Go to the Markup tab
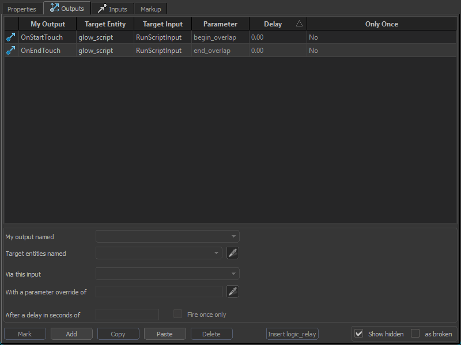The image size is (461, 345). 151,9
